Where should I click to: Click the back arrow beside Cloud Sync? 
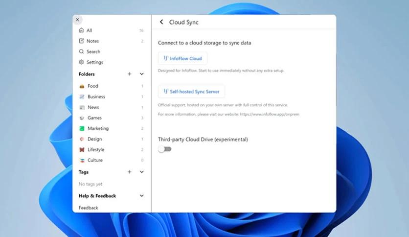point(161,22)
